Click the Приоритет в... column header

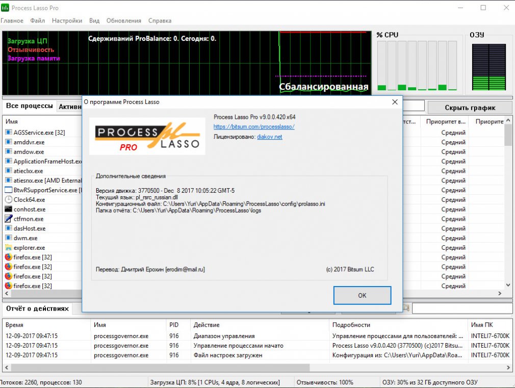[x=446, y=121]
